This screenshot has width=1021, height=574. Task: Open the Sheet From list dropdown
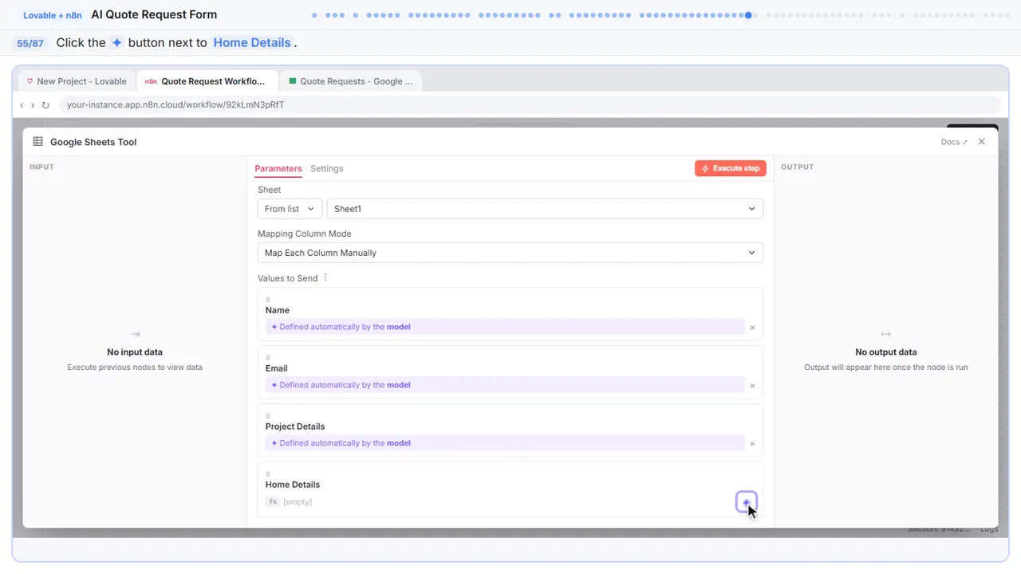(x=290, y=209)
